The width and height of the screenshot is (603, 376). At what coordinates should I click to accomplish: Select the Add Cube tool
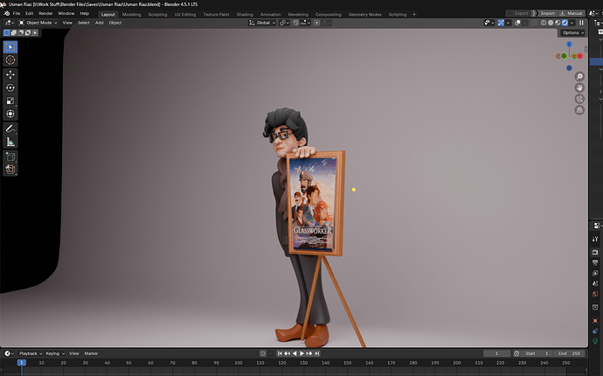tap(10, 157)
